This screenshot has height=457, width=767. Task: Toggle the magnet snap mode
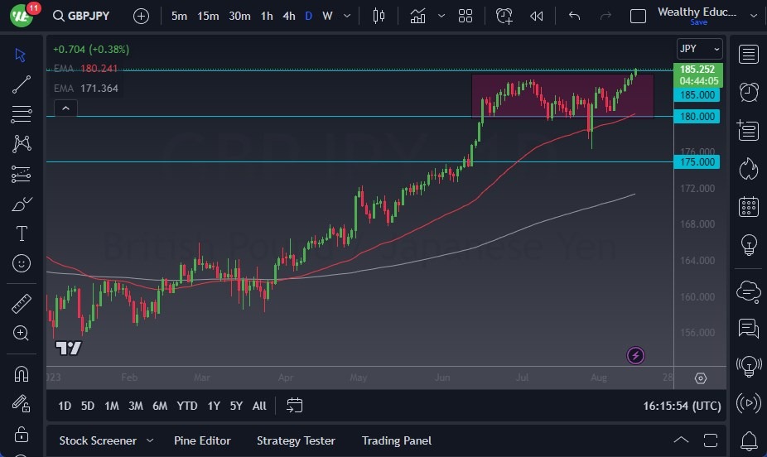pyautogui.click(x=22, y=373)
